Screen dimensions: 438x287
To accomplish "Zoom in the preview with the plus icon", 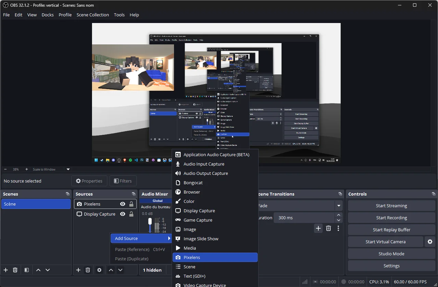I will coord(26,169).
